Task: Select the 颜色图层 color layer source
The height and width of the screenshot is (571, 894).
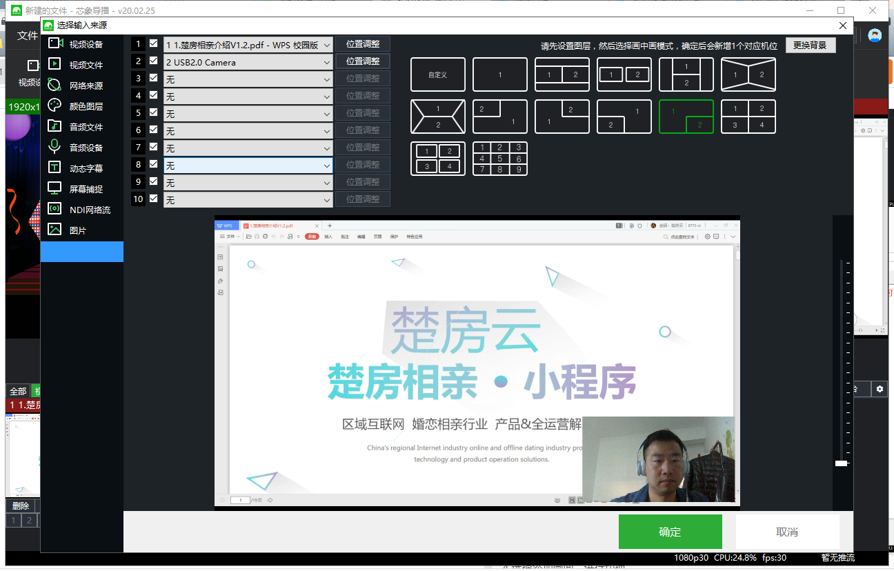Action: pyautogui.click(x=82, y=106)
